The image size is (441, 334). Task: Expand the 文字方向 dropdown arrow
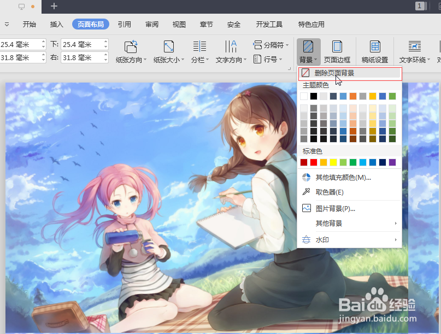tap(245, 60)
